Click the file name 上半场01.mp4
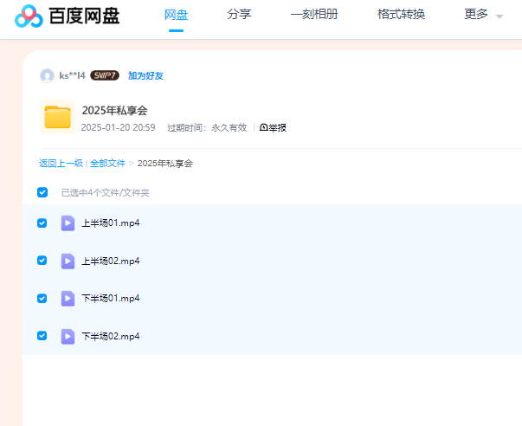Viewport: 522px width, 426px height. [x=111, y=223]
